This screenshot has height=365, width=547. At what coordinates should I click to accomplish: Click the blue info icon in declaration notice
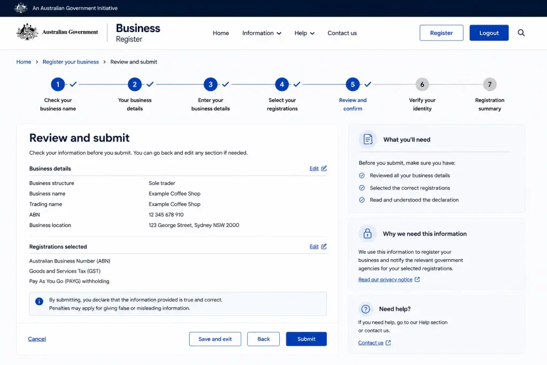tap(39, 301)
